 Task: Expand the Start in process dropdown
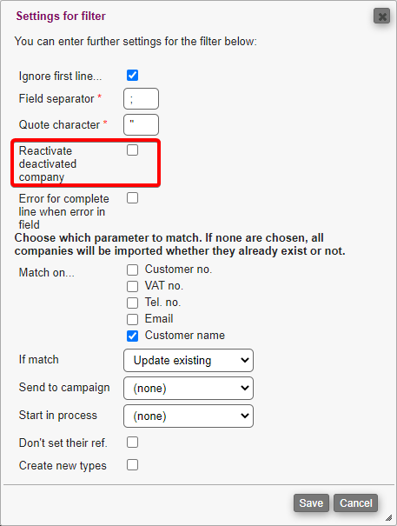[x=189, y=416]
